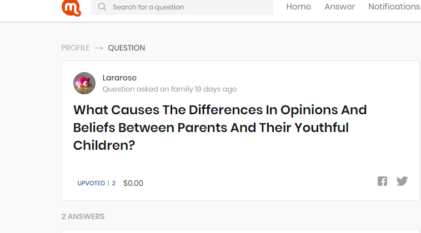Viewport: 421px width, 233px height.
Task: Open the family category link
Action: click(x=182, y=89)
